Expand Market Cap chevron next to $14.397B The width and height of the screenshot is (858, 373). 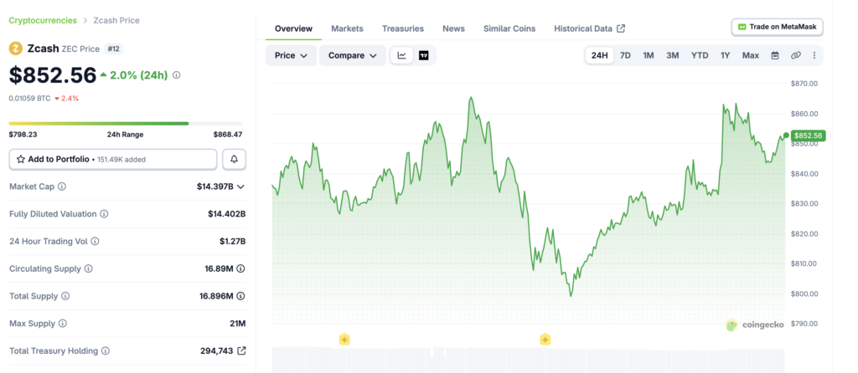[240, 186]
